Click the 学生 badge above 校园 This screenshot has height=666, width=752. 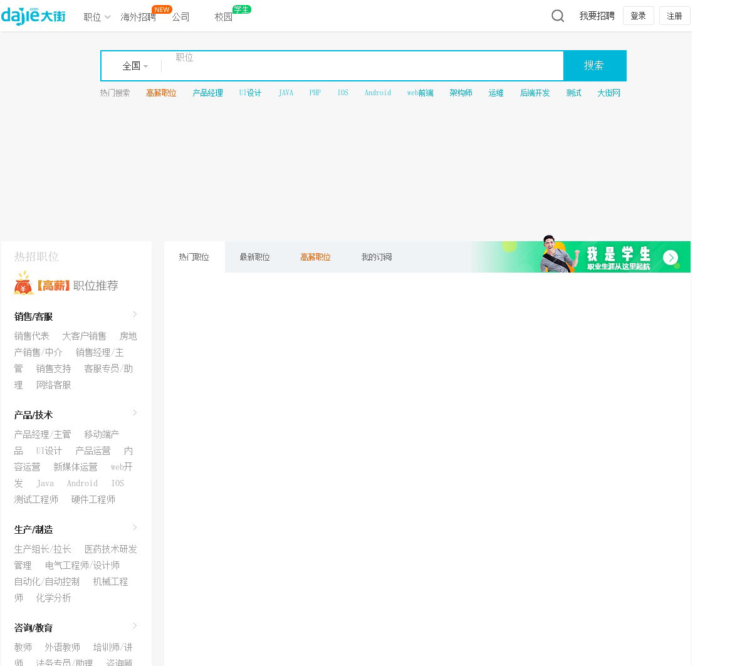[241, 9]
